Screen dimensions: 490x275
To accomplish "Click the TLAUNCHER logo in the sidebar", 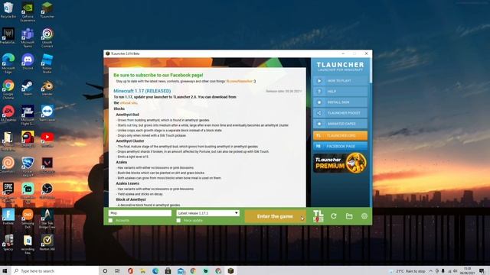I will coord(340,66).
